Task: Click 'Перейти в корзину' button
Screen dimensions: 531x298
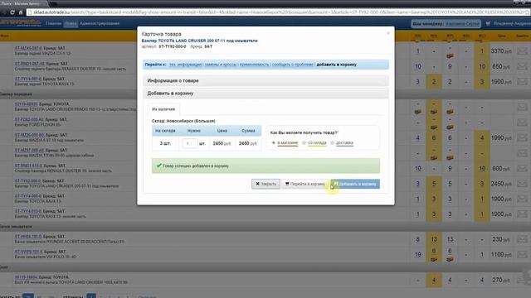Action: (x=304, y=184)
